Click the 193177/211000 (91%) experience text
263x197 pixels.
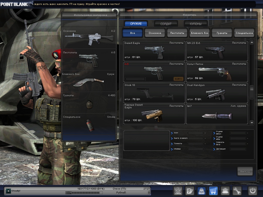tap(91, 189)
